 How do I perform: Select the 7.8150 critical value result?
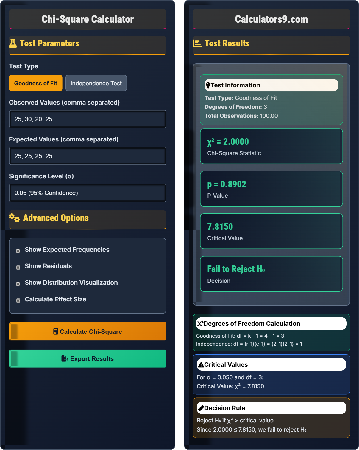pos(220,227)
